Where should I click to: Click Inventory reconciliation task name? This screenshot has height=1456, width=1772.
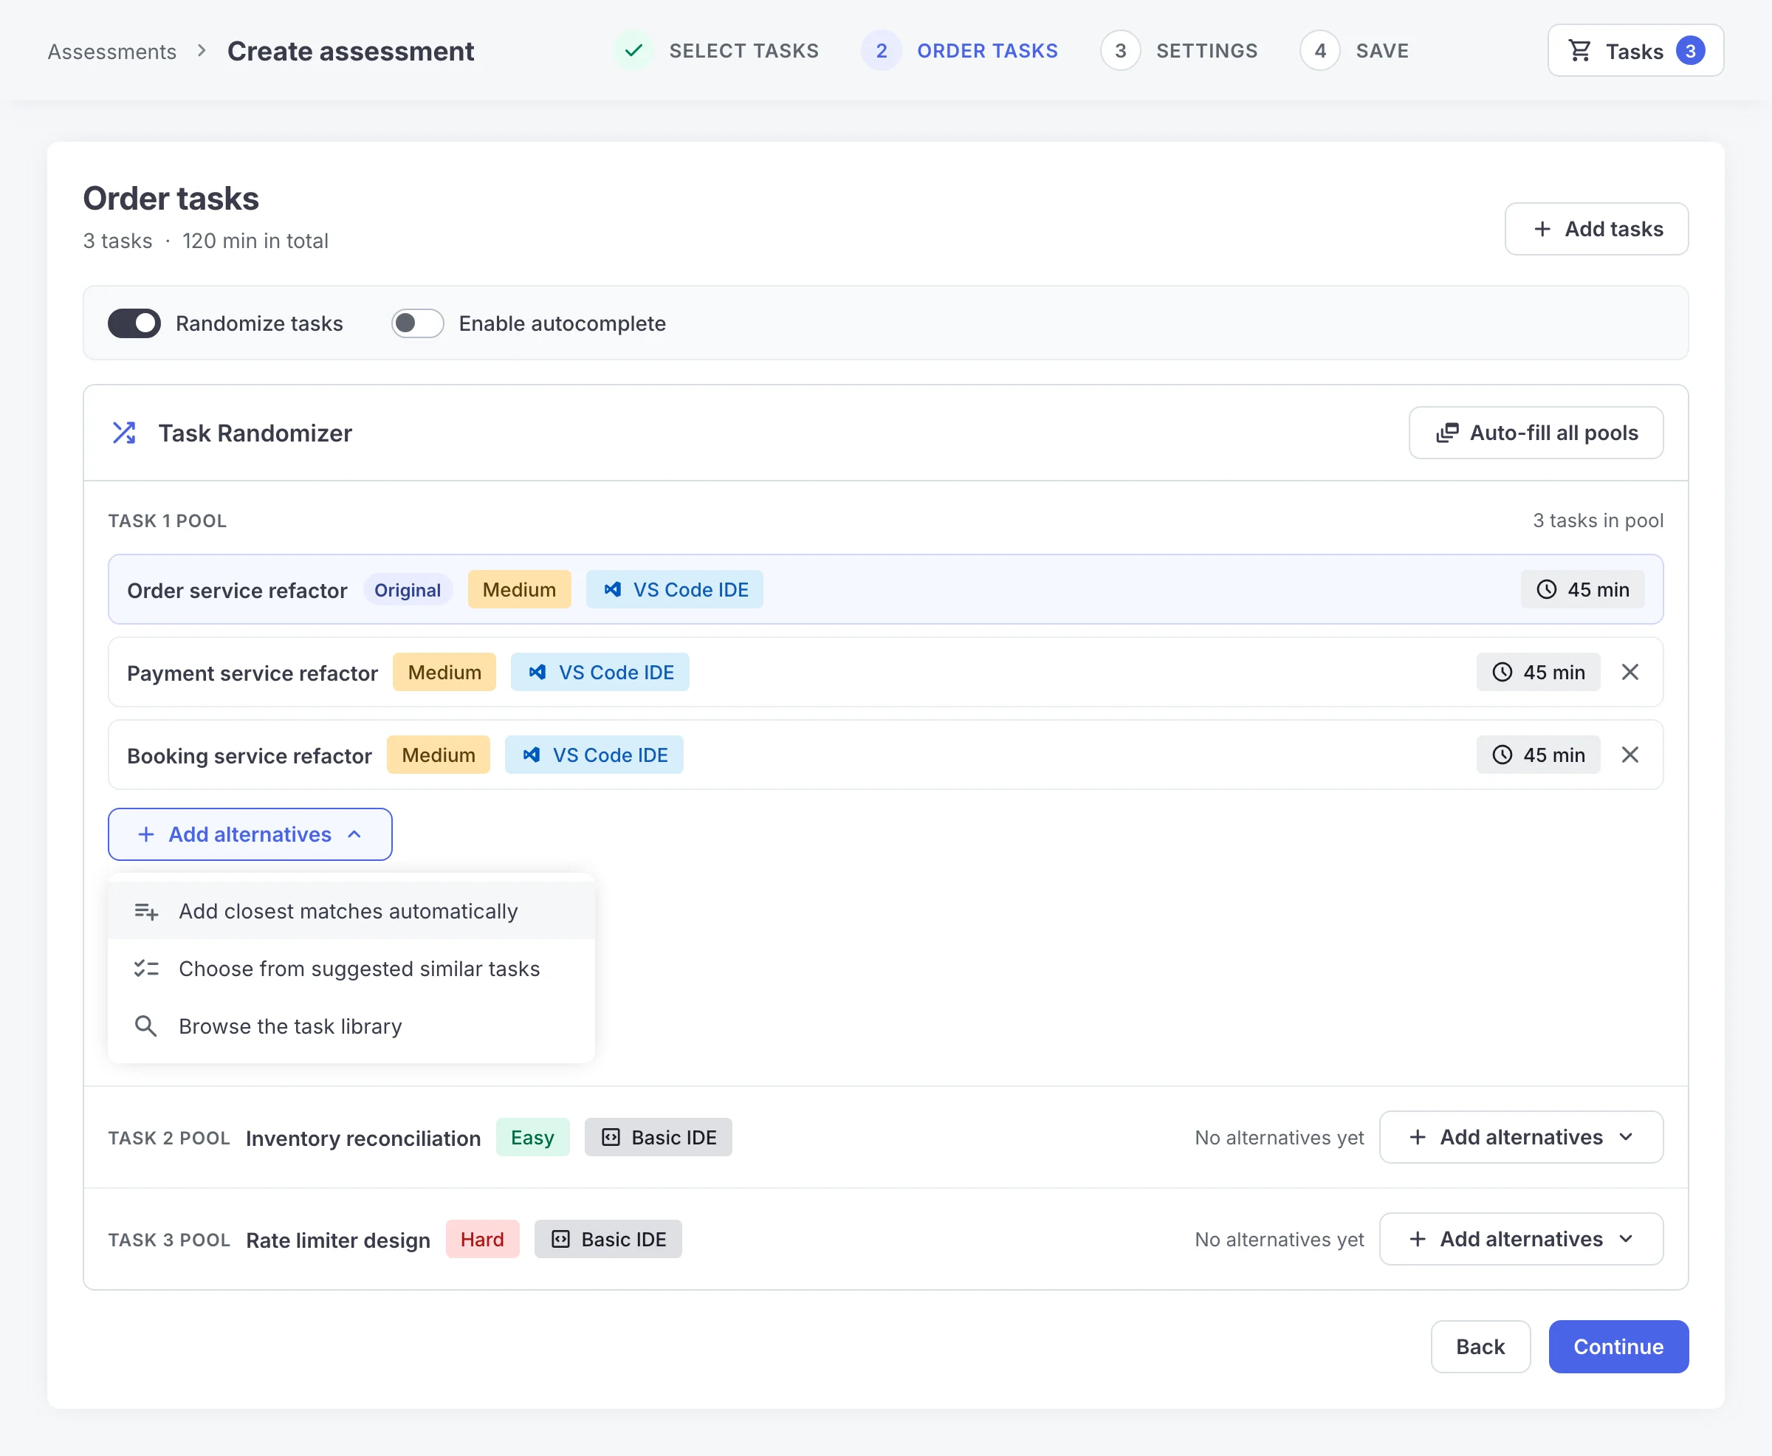click(x=363, y=1139)
